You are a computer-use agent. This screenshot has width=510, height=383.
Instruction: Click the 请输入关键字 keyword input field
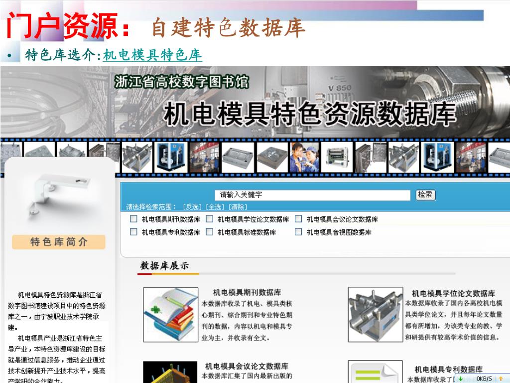point(313,195)
